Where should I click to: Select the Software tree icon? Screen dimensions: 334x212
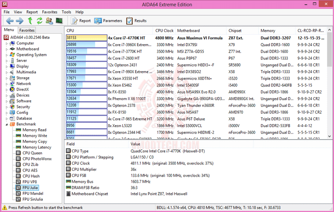click(13, 101)
